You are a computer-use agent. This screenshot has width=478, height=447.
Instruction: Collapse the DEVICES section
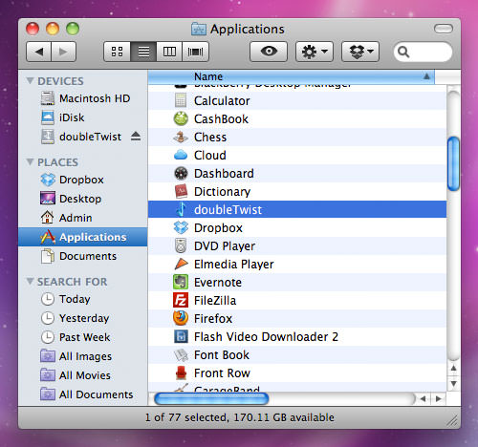pos(30,80)
